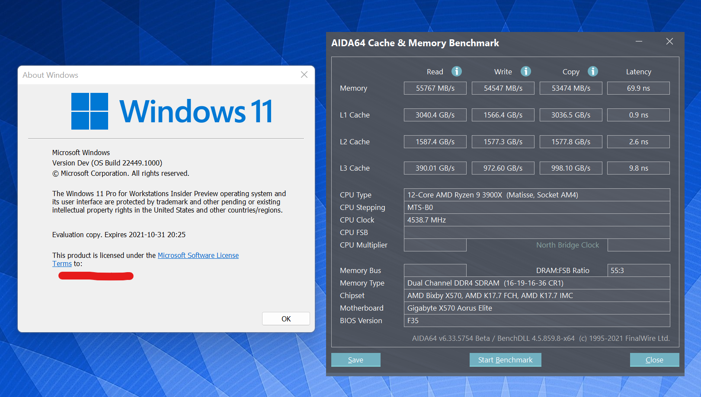The image size is (701, 397).
Task: Click the Write column header text
Action: pos(503,72)
